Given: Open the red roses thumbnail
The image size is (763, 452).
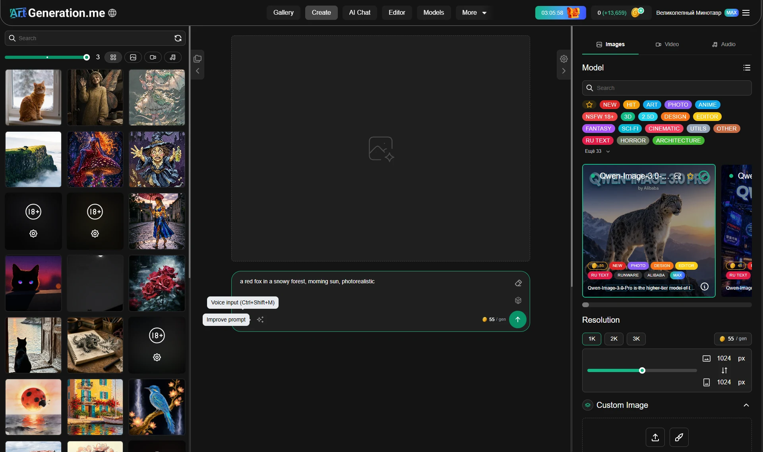Looking at the screenshot, I should coord(157,283).
